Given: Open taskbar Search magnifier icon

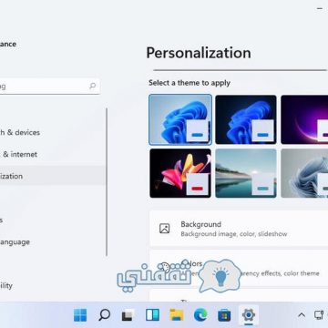Looking at the screenshot, I should pos(104,315).
